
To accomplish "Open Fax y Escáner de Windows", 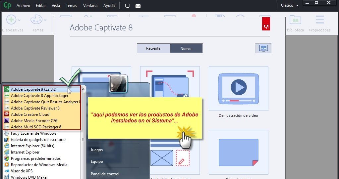I will [42, 133].
